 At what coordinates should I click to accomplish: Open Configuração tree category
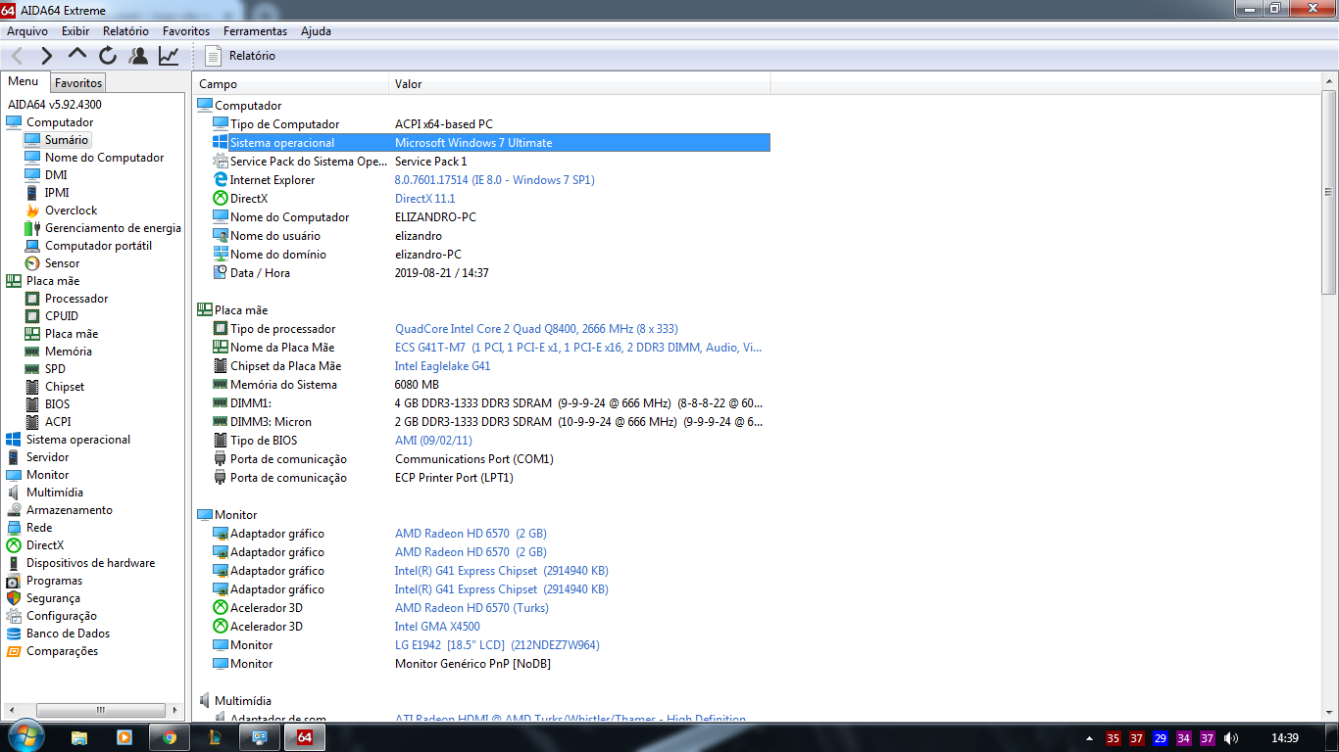tap(62, 616)
